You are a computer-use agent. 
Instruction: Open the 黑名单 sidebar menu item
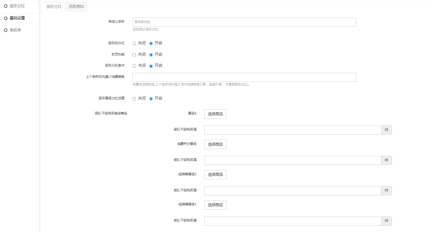click(15, 30)
